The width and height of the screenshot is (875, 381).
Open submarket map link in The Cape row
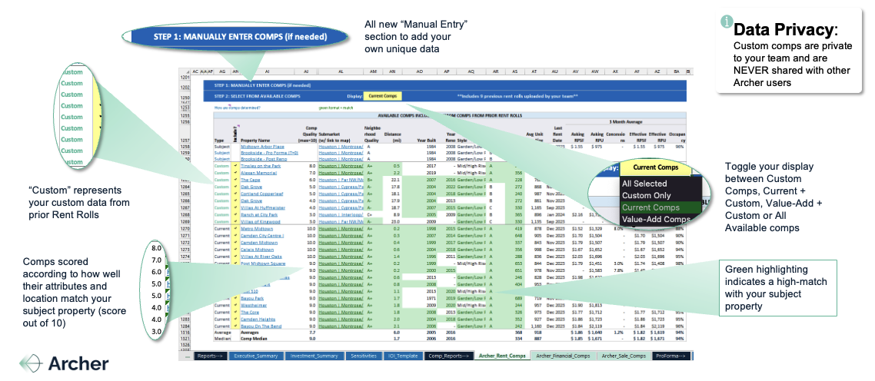click(341, 180)
